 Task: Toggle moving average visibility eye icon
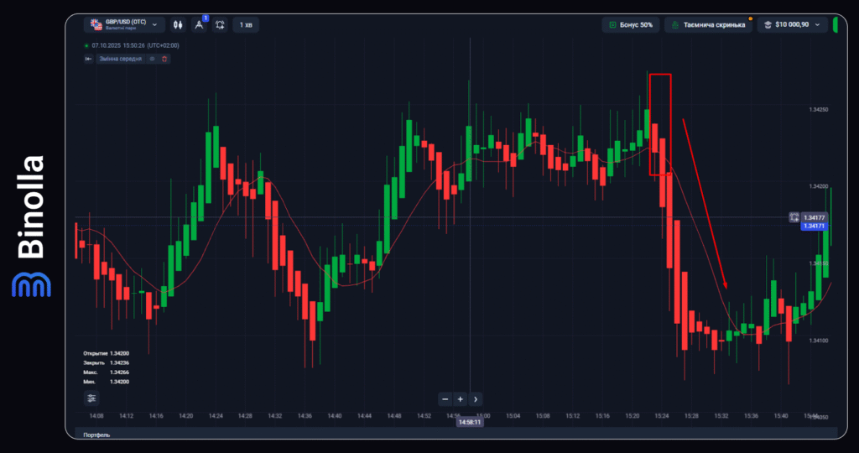tap(152, 59)
